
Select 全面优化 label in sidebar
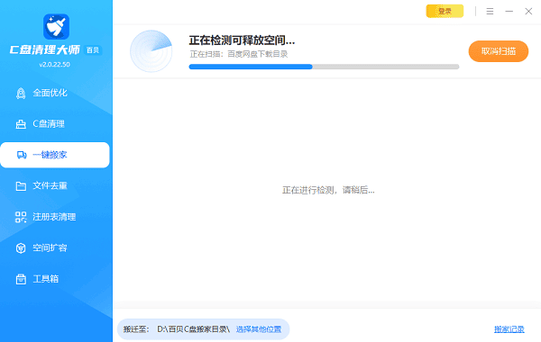50,93
